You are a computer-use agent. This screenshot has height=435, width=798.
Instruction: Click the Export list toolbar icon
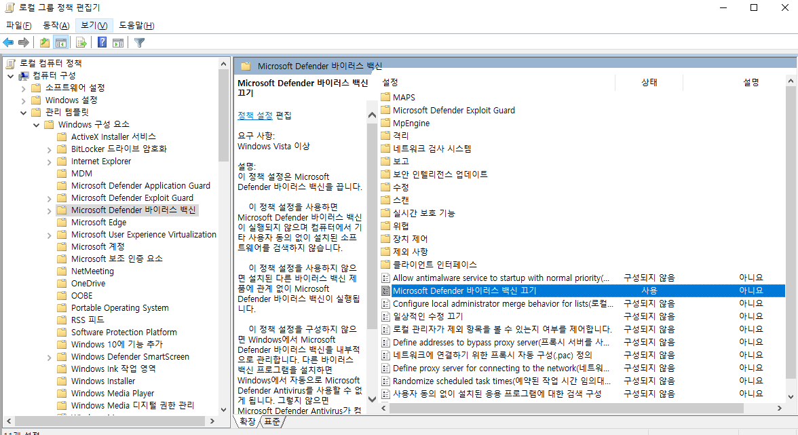tap(81, 43)
